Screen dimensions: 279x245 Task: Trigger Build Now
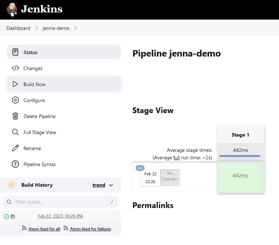coord(64,84)
